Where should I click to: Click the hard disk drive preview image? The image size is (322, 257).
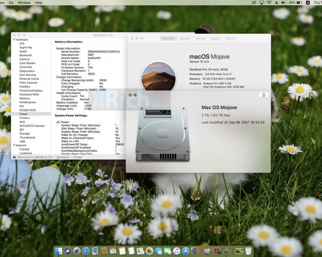[x=163, y=134]
